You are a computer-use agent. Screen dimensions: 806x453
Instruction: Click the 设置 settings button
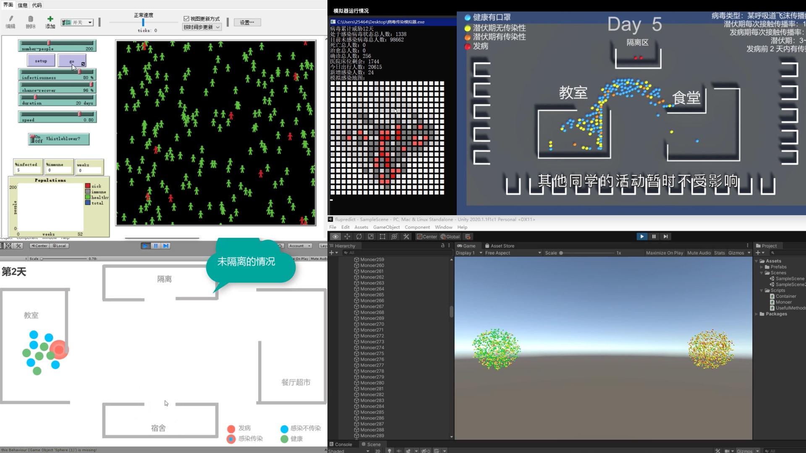(247, 23)
